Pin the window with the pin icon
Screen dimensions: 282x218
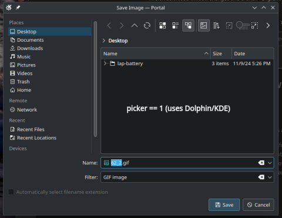coord(18,8)
